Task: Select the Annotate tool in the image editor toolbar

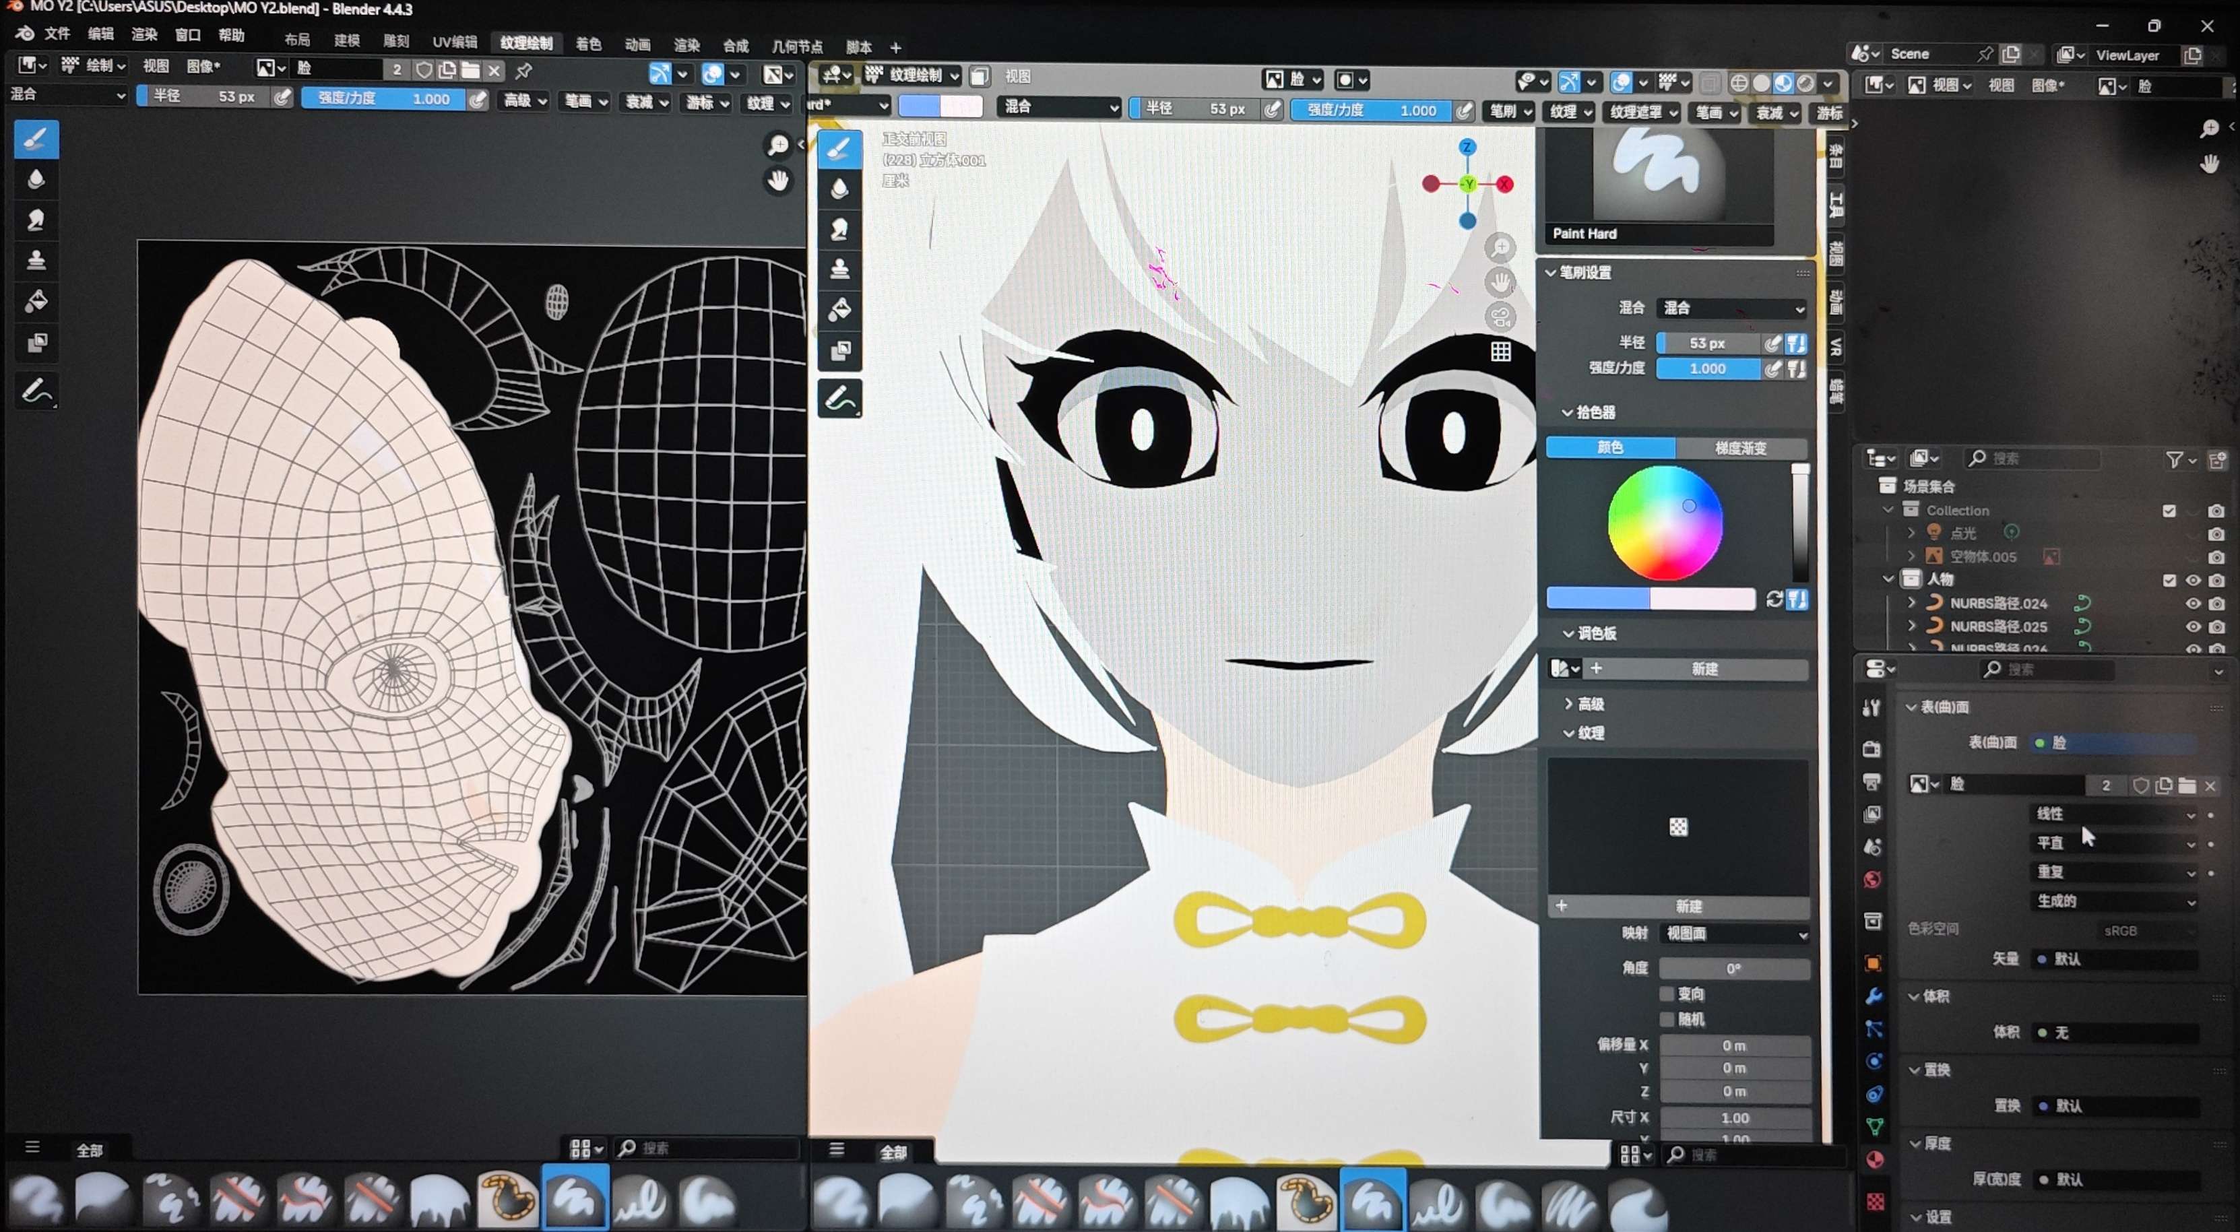Action: 36,391
